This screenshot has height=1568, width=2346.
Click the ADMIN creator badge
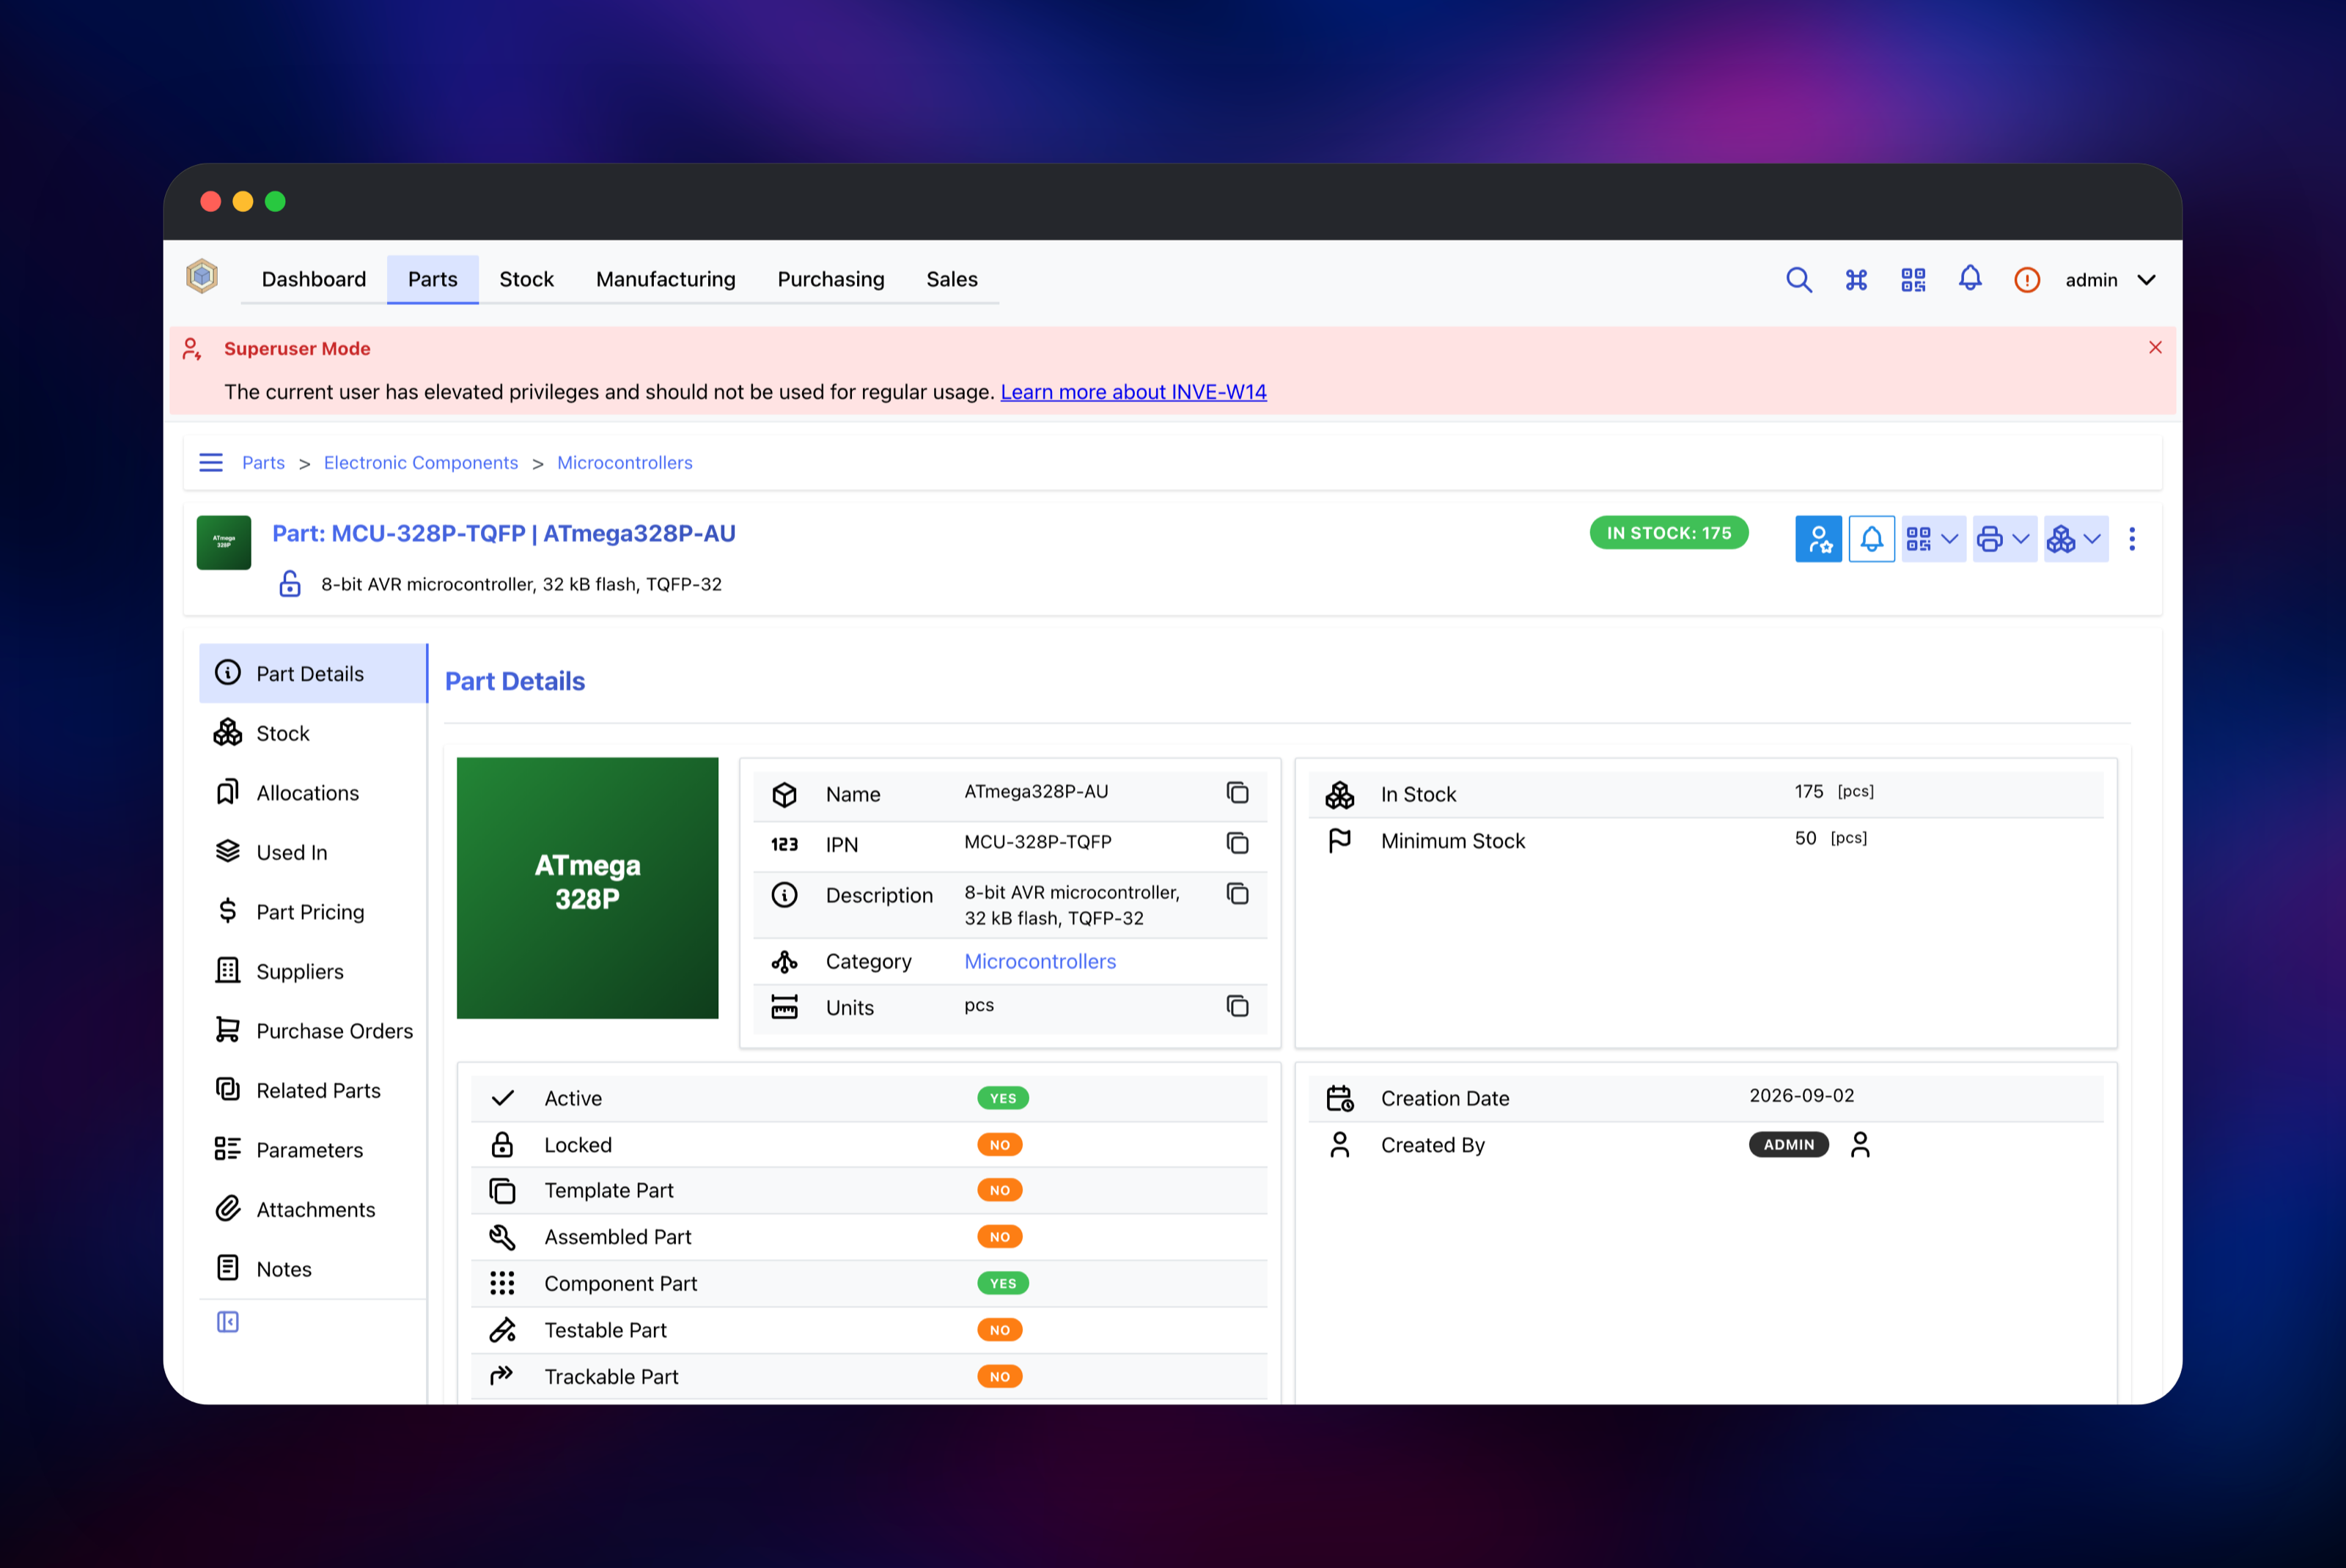(x=1789, y=1144)
